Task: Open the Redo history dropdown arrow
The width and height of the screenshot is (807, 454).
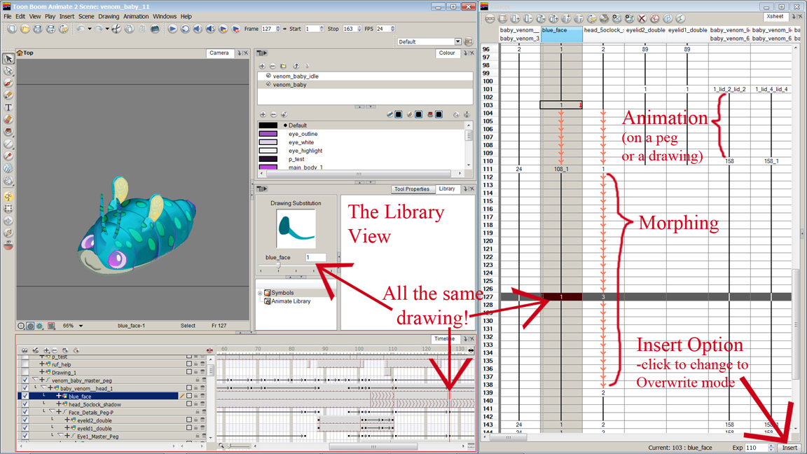Action: point(107,29)
